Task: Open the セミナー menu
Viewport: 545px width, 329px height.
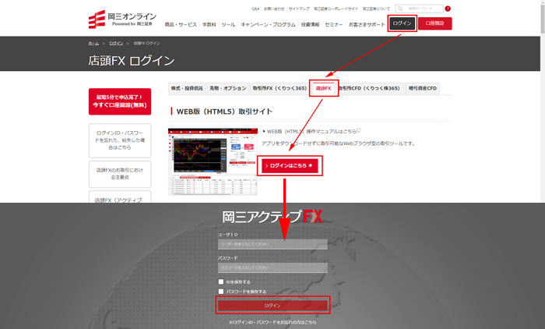Action: [x=334, y=24]
